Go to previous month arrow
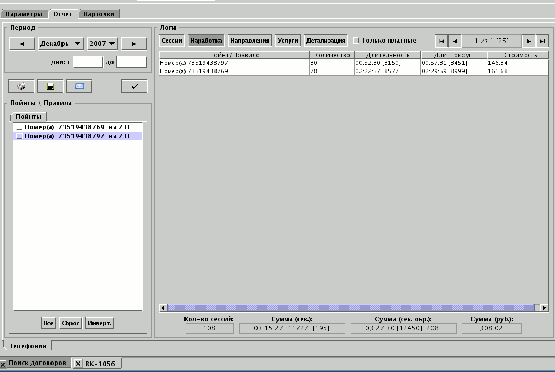 (x=22, y=44)
